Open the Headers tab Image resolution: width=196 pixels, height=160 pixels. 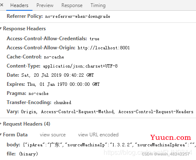(x=19, y=5)
